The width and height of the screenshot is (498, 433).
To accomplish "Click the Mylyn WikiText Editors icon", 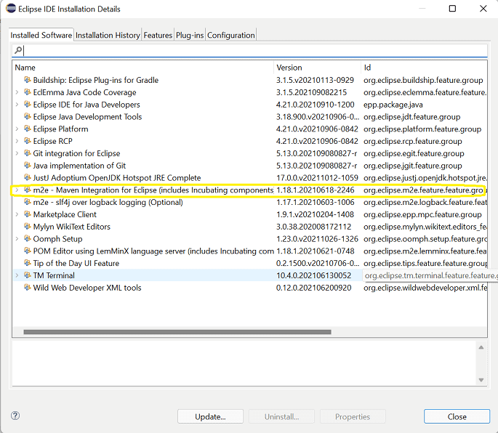I will [x=28, y=227].
